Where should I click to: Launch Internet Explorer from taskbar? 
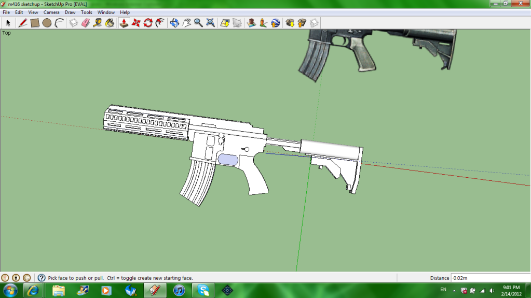tap(33, 291)
